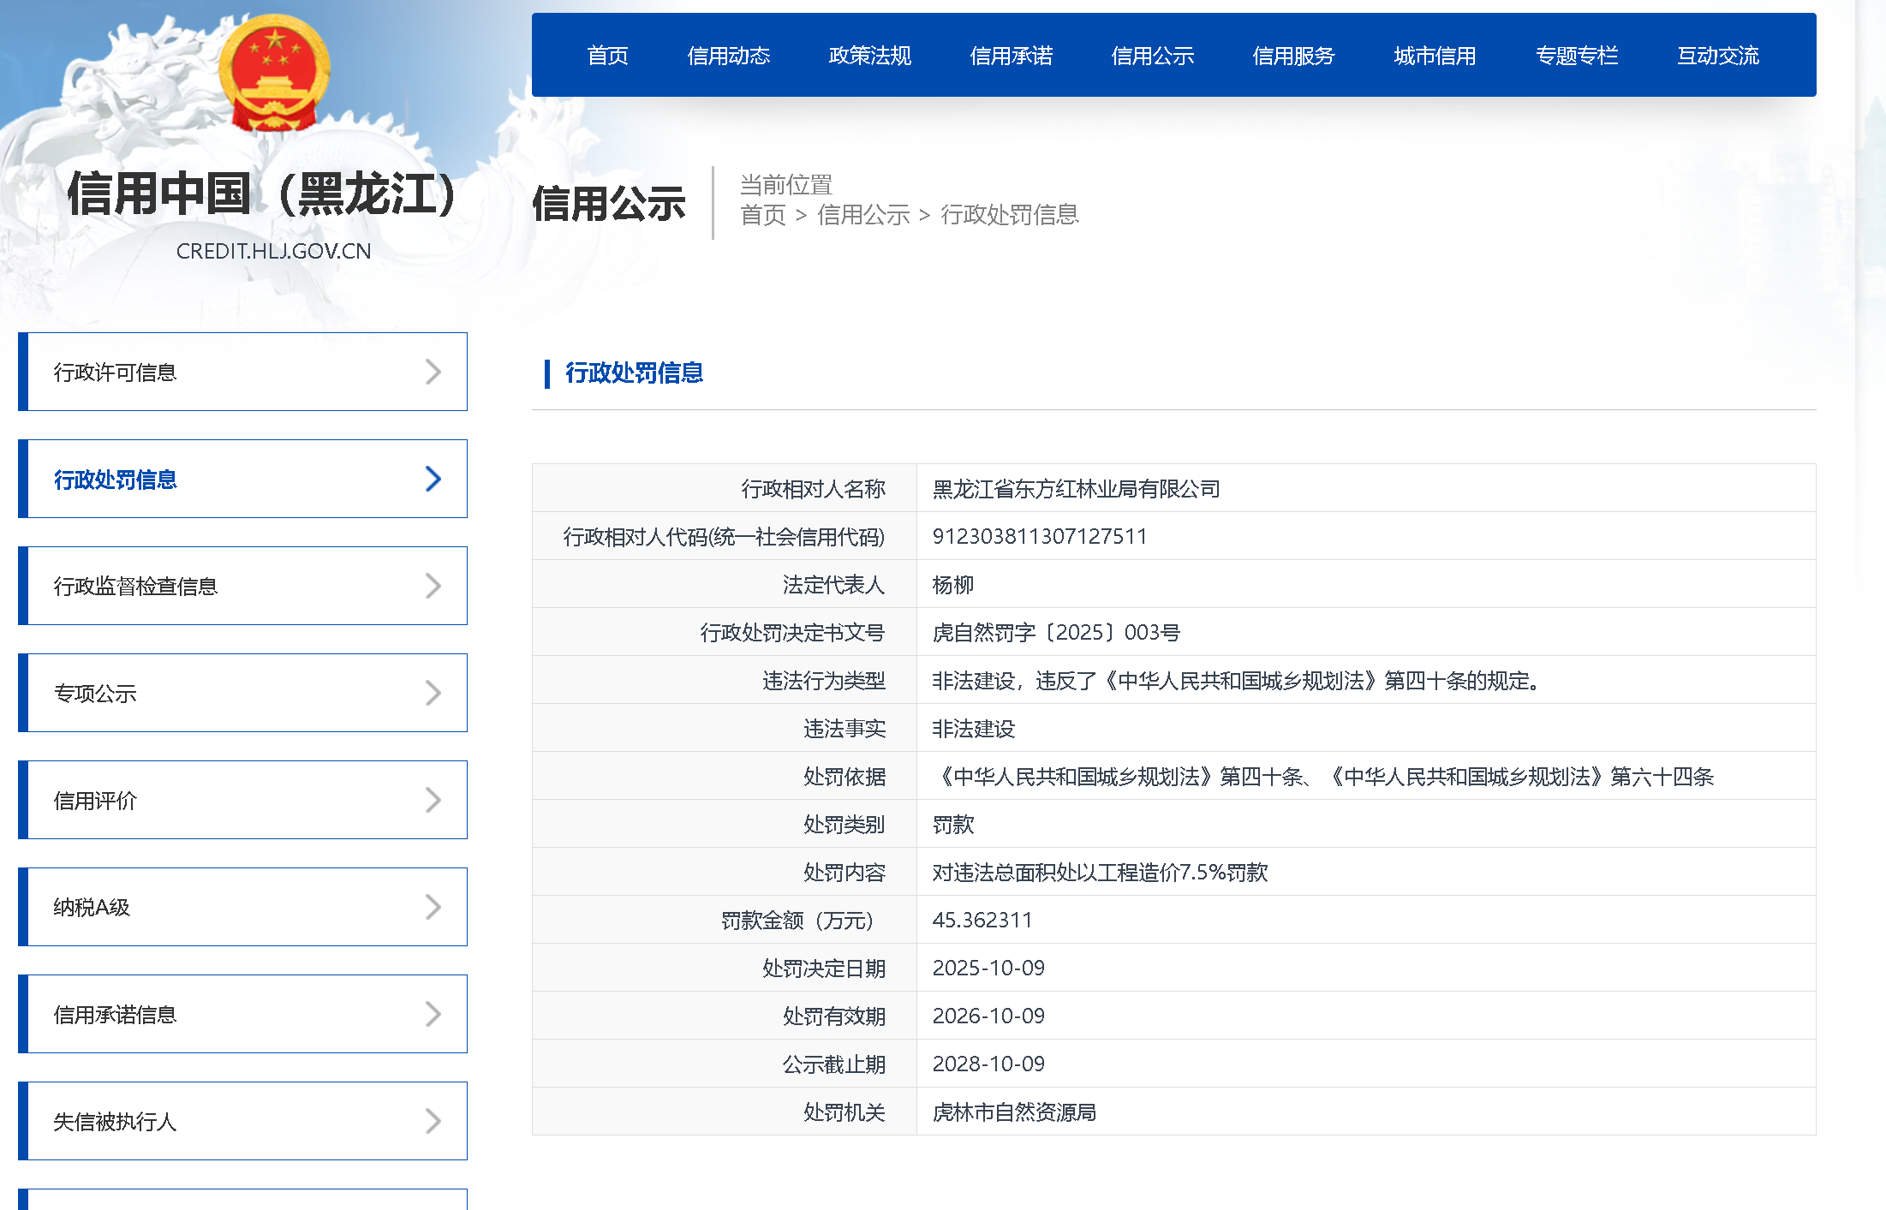
Task: Click chevron arrow beside 行政处罚信息
Action: pyautogui.click(x=433, y=479)
